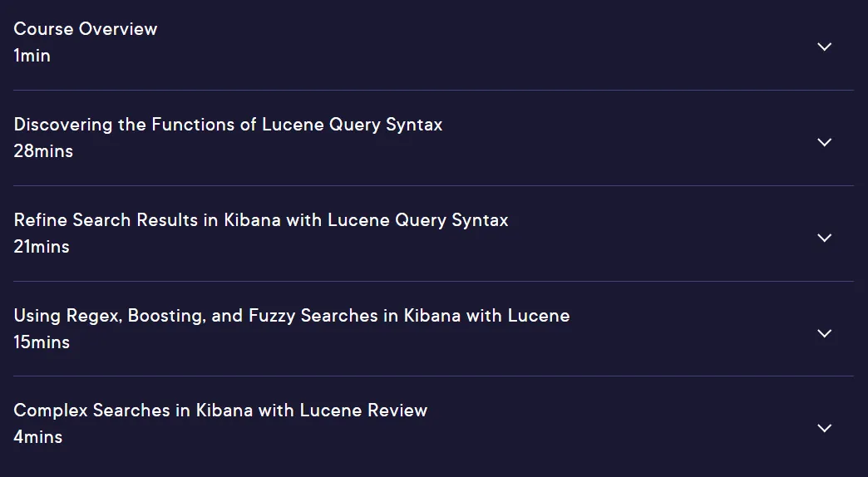Expand Complex Searches in Kibana Review chevron
The image size is (868, 477).
(x=824, y=428)
